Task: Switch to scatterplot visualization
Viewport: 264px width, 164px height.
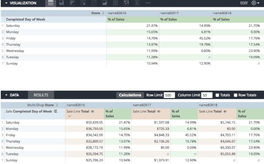Action: [83, 3]
